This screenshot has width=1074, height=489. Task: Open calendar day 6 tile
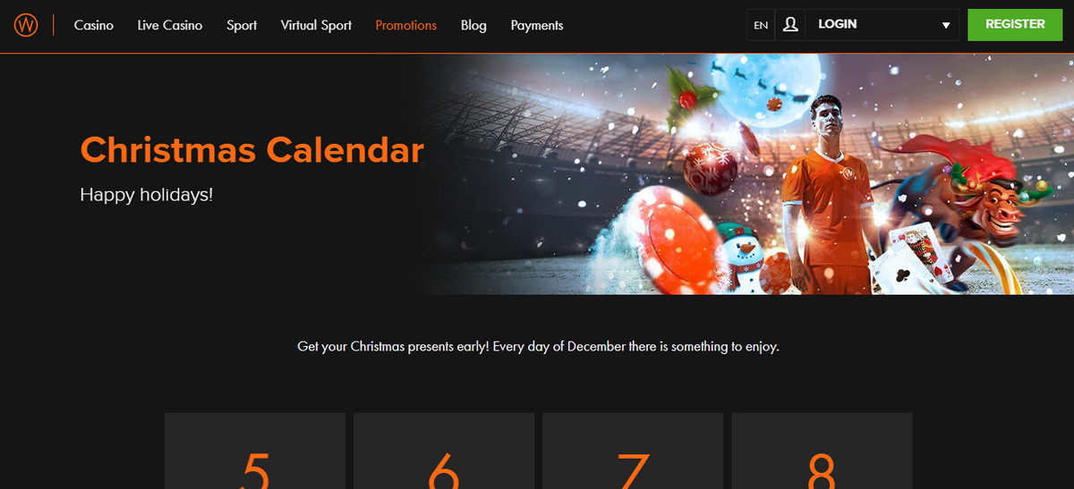[444, 451]
